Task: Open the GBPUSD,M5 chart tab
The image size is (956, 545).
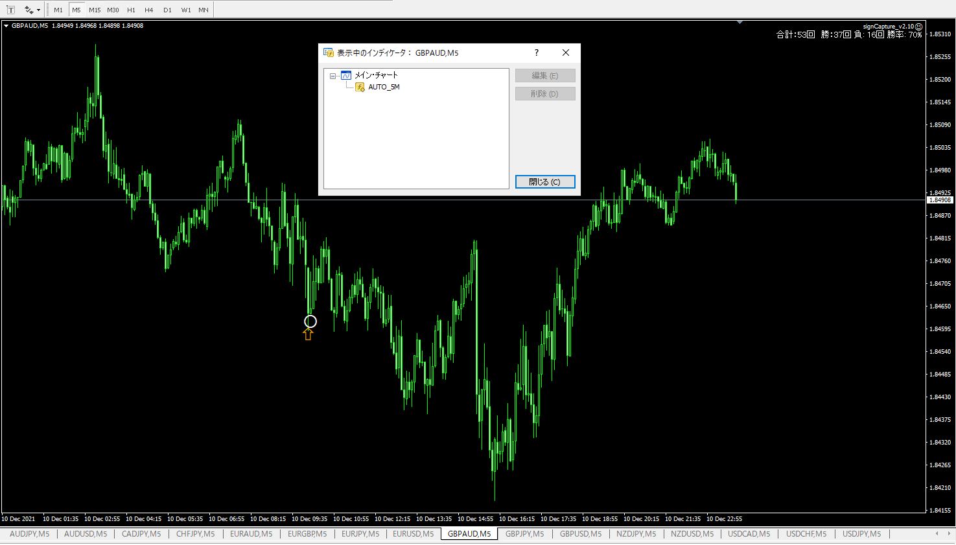Action: (x=581, y=534)
